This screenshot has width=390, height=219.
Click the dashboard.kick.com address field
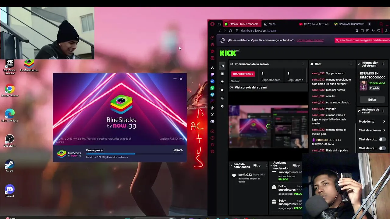pyautogui.click(x=258, y=31)
